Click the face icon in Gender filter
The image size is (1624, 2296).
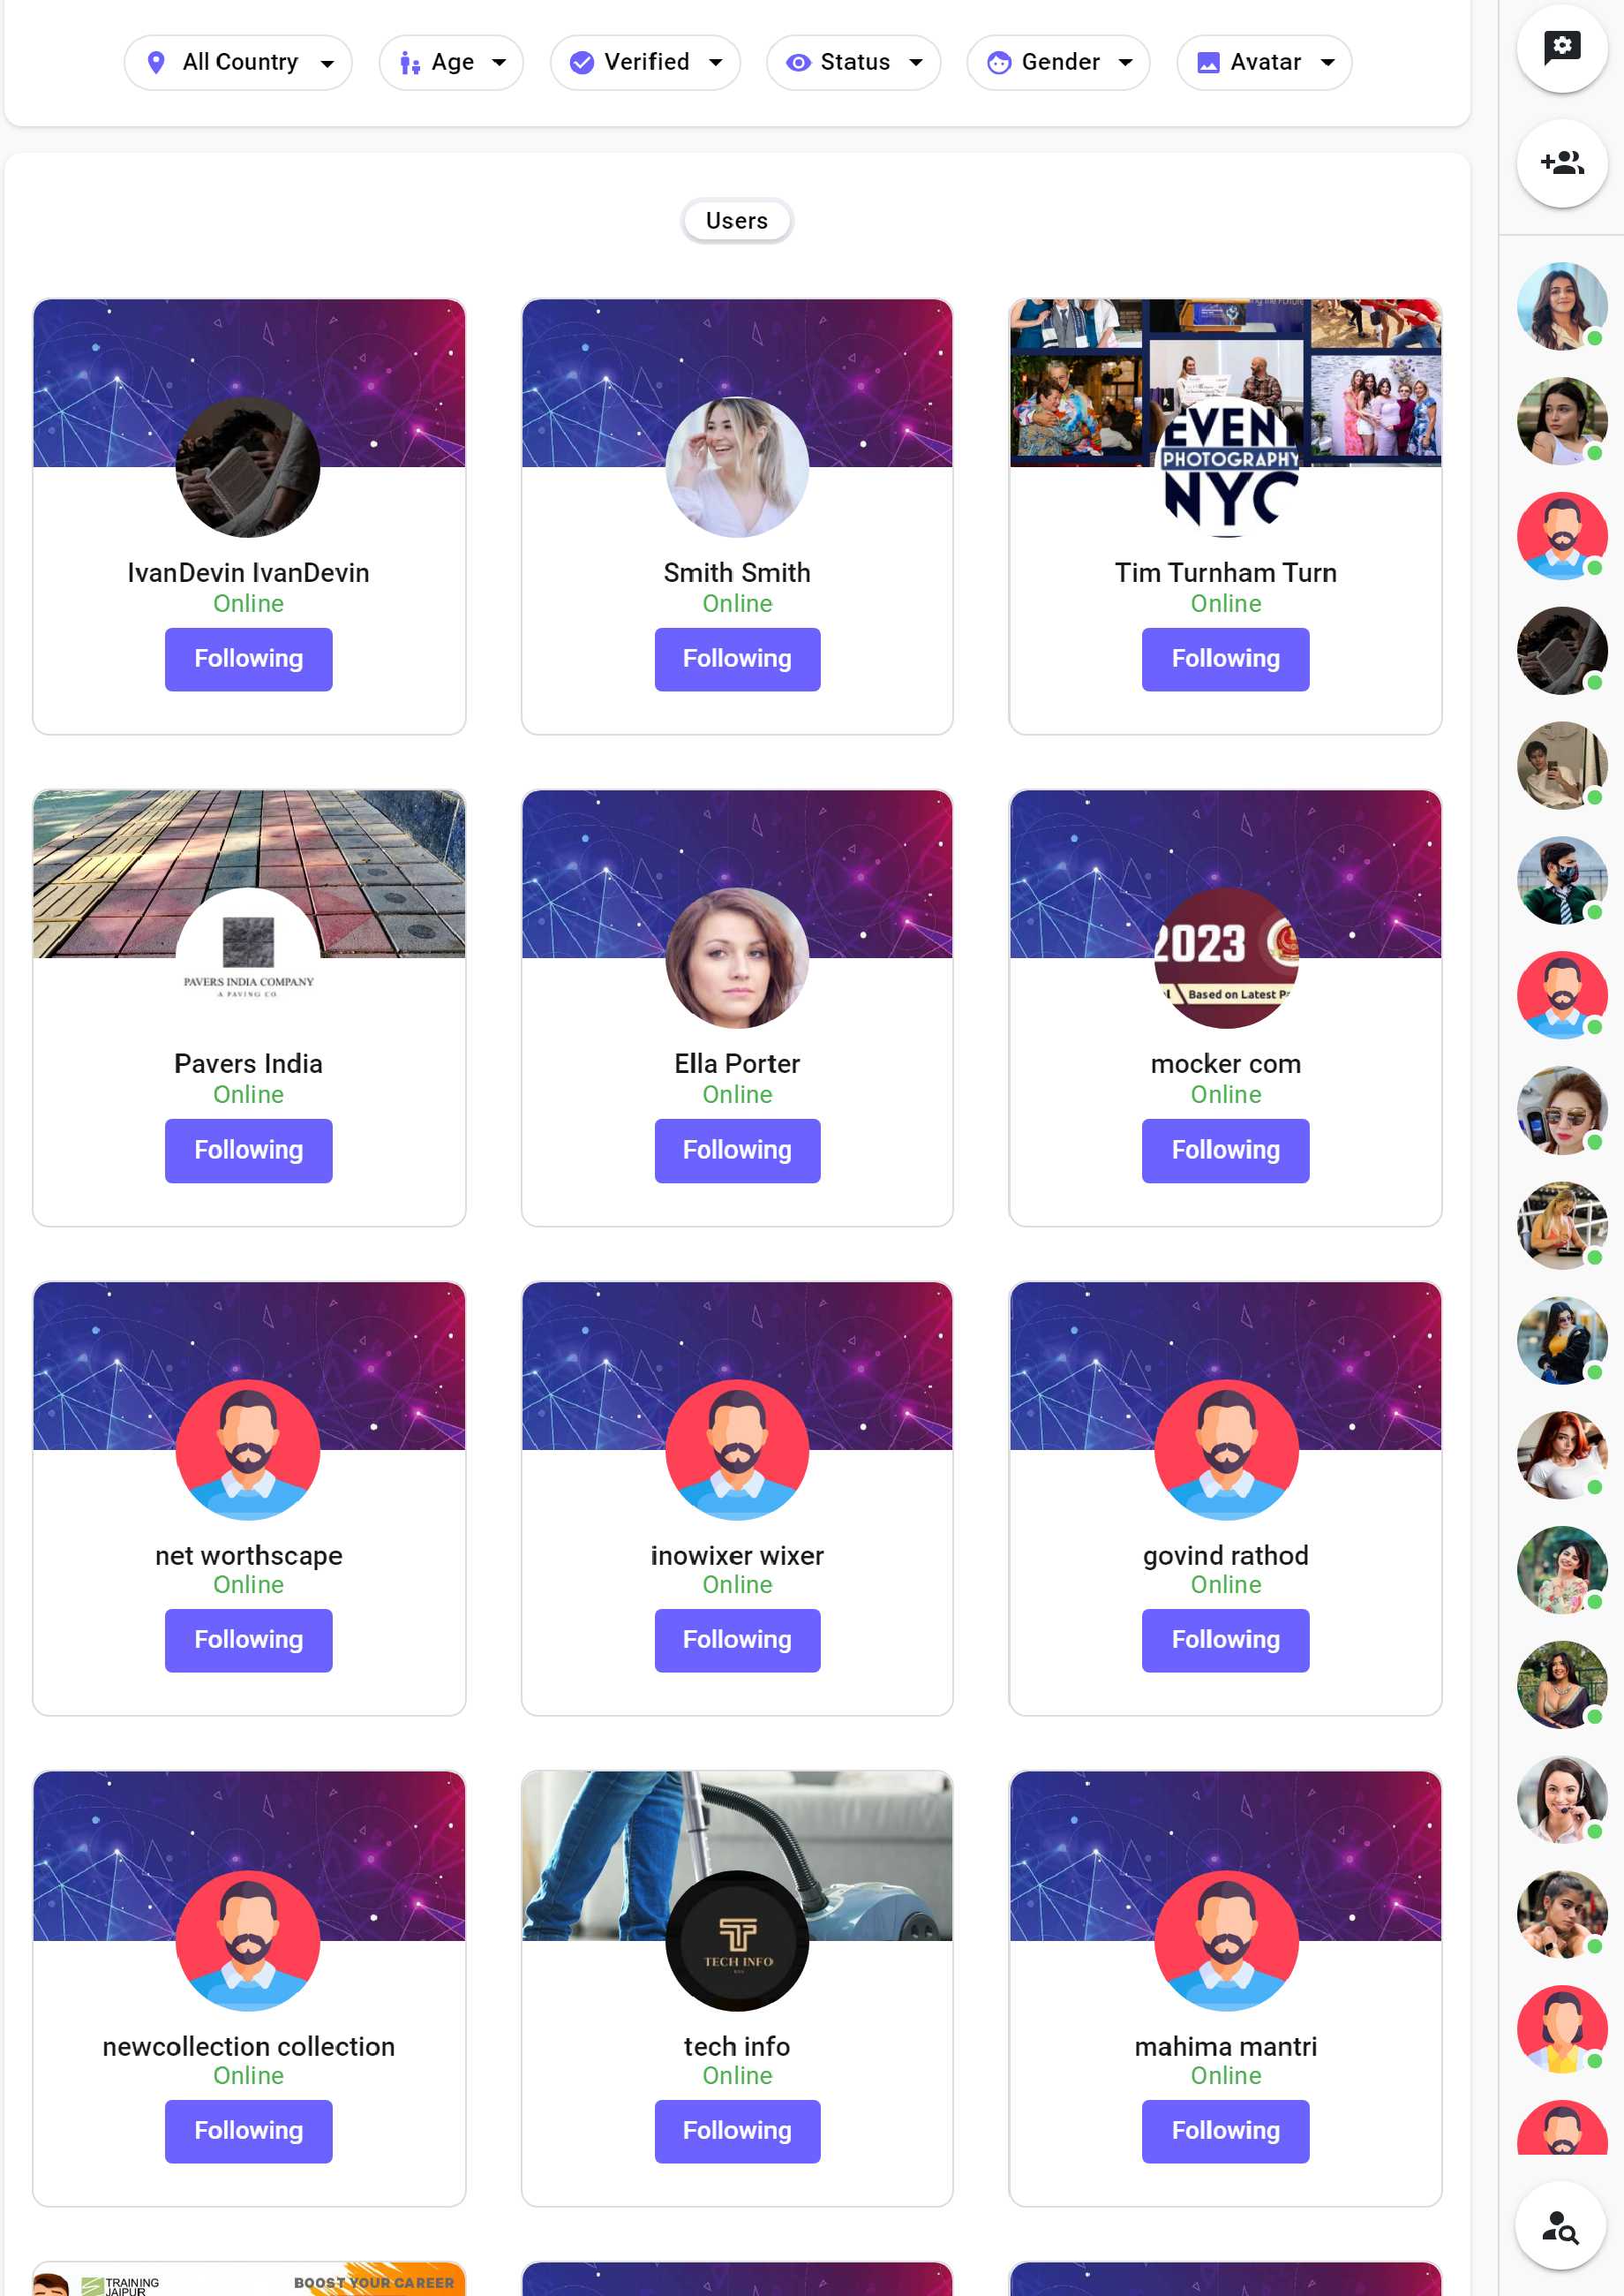click(x=998, y=63)
